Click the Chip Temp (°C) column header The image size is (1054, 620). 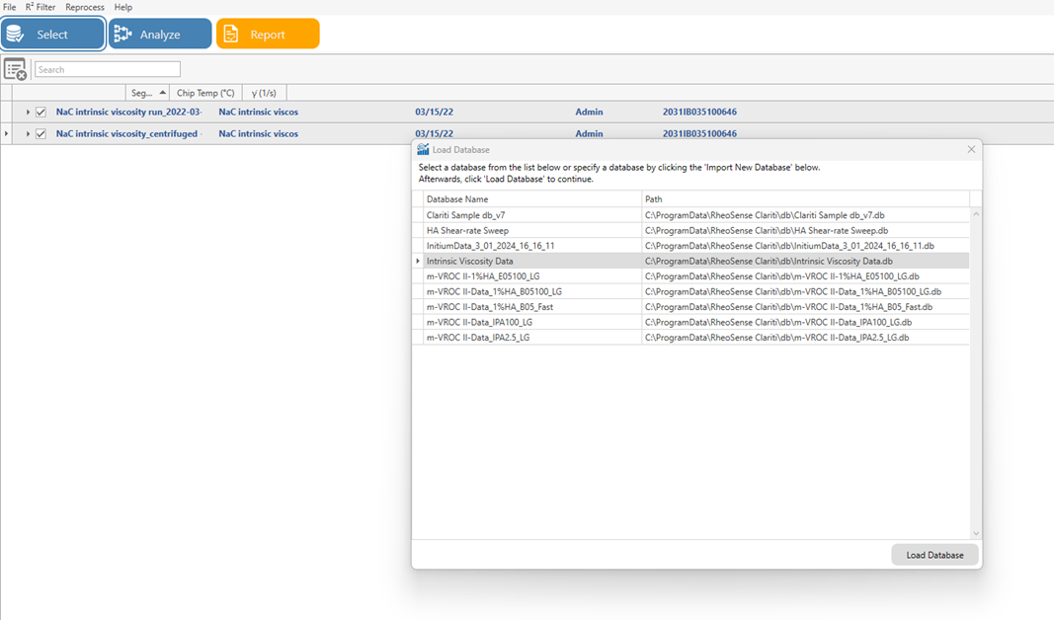205,93
